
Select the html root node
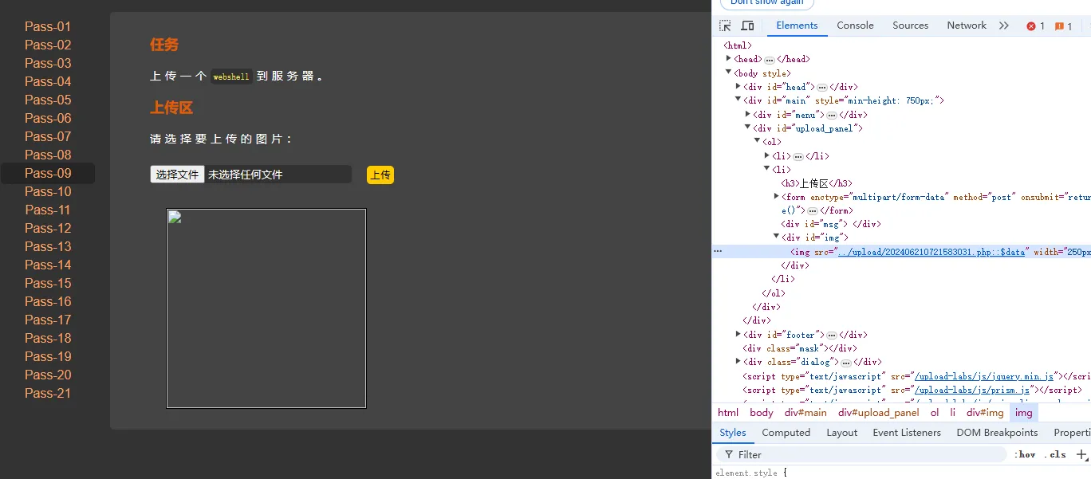[x=738, y=45]
